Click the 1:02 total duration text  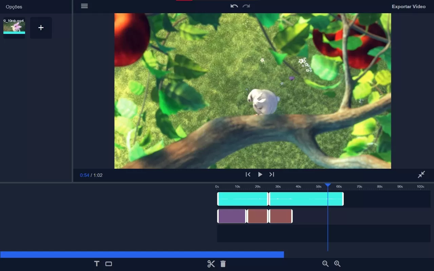tap(98, 175)
